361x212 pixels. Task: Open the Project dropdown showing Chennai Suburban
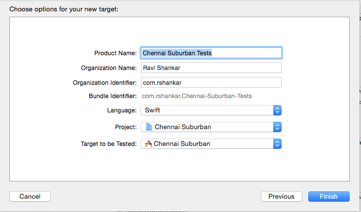pos(211,127)
